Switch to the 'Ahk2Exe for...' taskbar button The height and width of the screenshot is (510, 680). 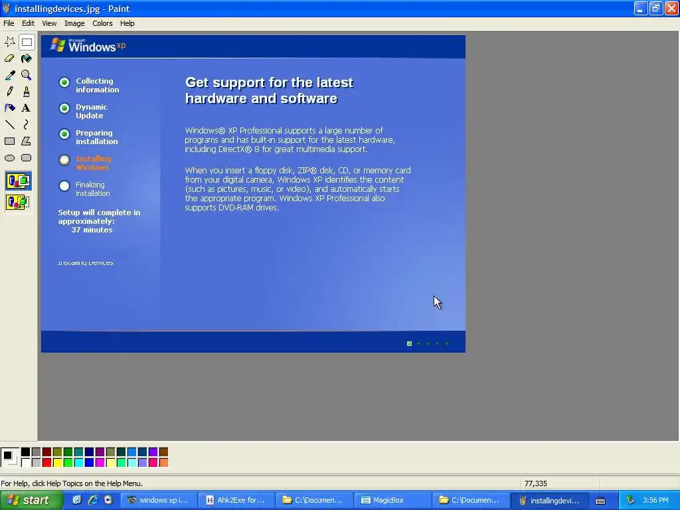coord(237,500)
